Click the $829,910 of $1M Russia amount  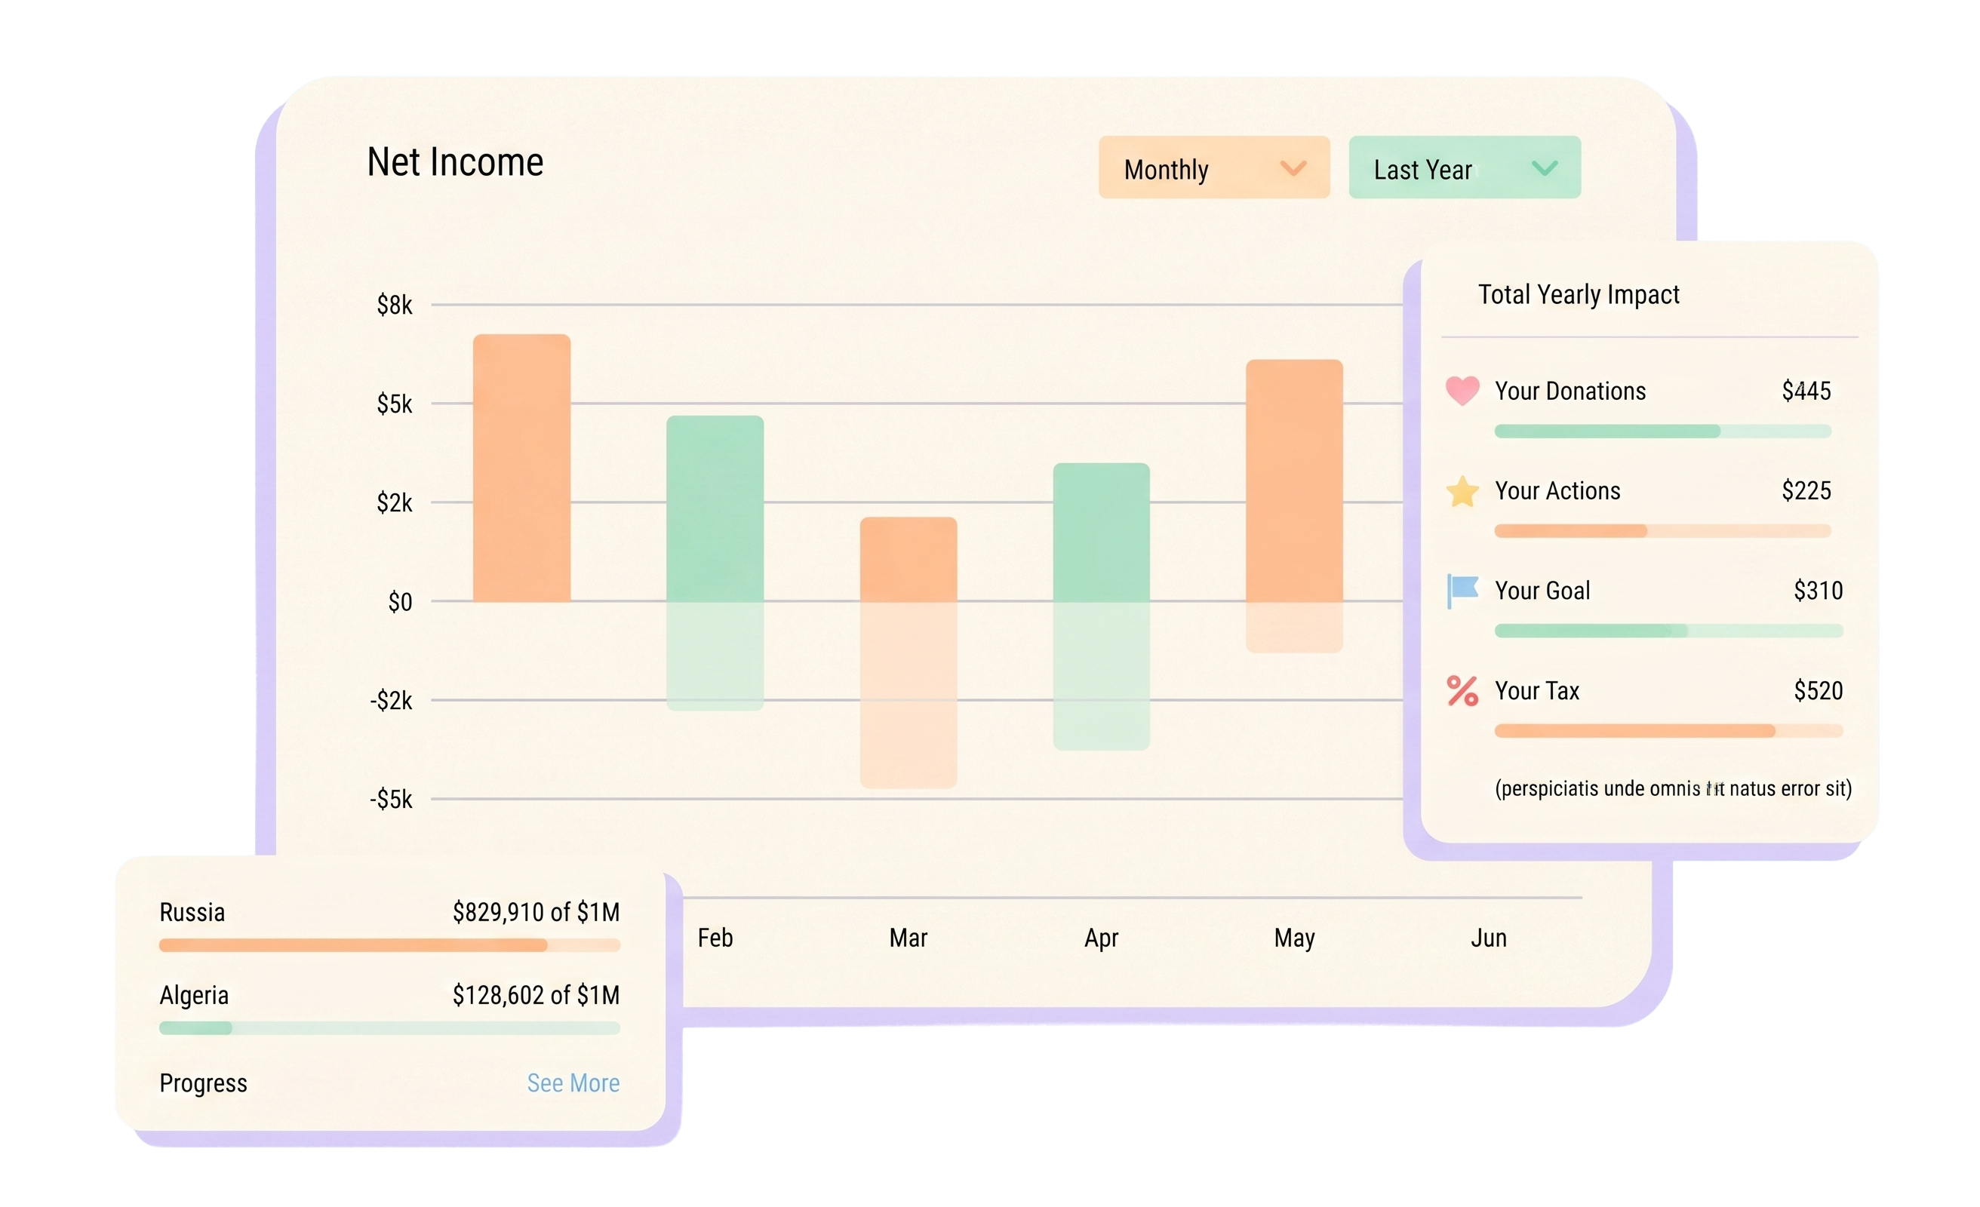pyautogui.click(x=536, y=912)
